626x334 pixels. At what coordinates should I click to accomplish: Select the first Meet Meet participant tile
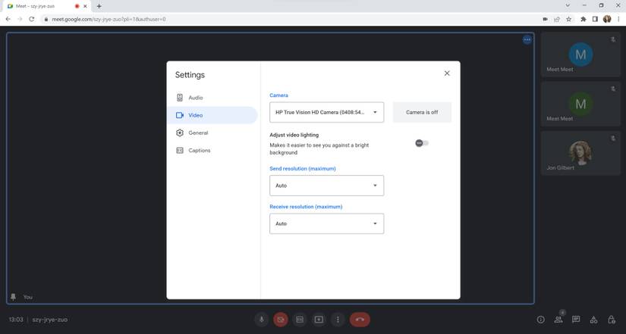(x=580, y=55)
